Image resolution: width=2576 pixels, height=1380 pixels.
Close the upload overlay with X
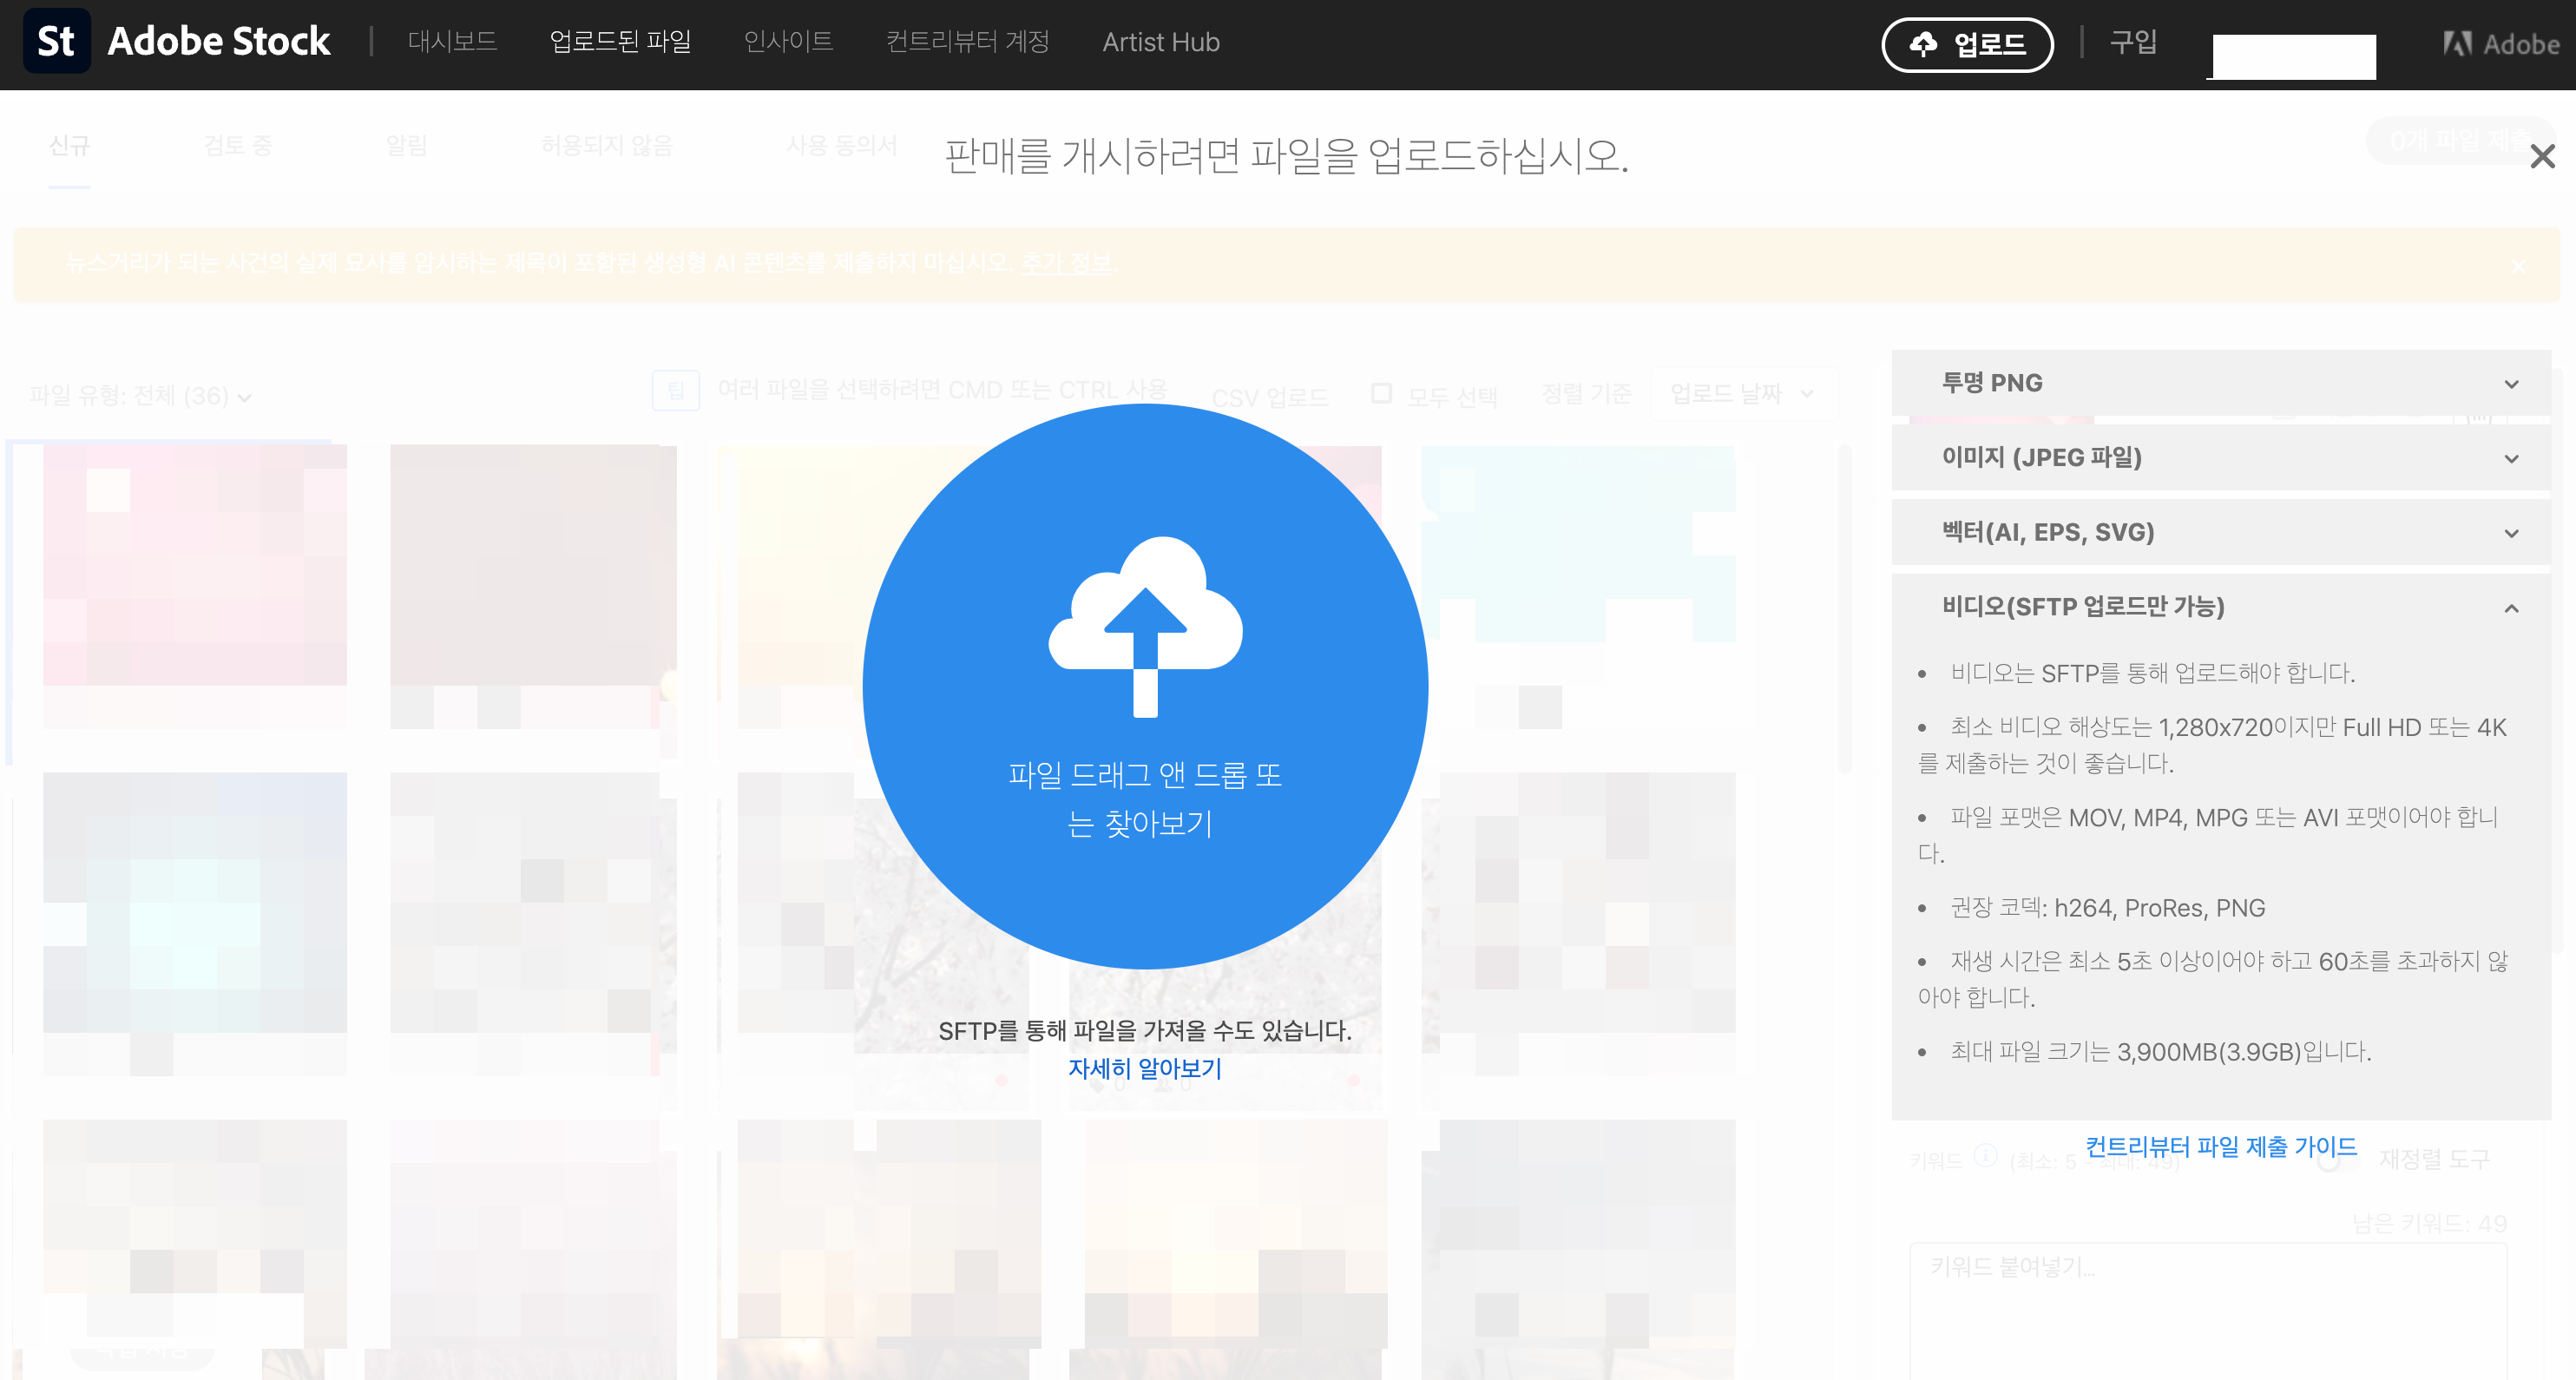click(2542, 157)
